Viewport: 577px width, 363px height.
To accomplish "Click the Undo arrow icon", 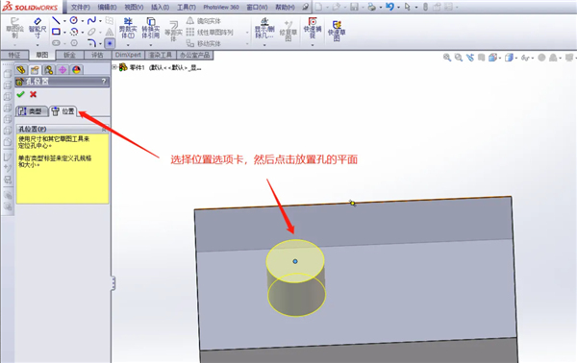I will coord(389,7).
